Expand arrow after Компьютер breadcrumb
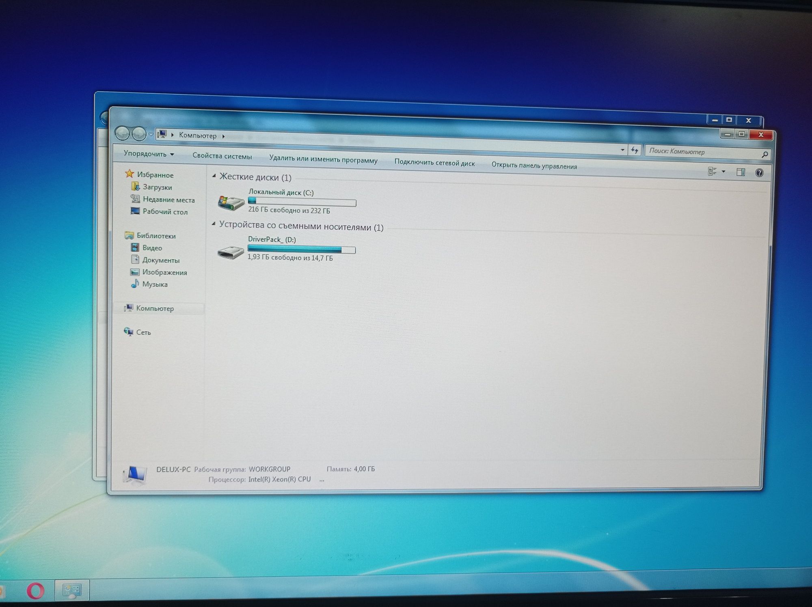The height and width of the screenshot is (607, 812). pos(223,136)
